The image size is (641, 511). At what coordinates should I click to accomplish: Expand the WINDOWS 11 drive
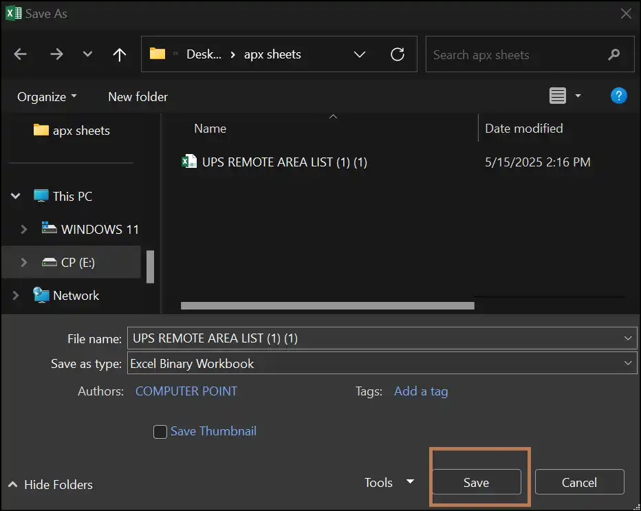tap(23, 229)
